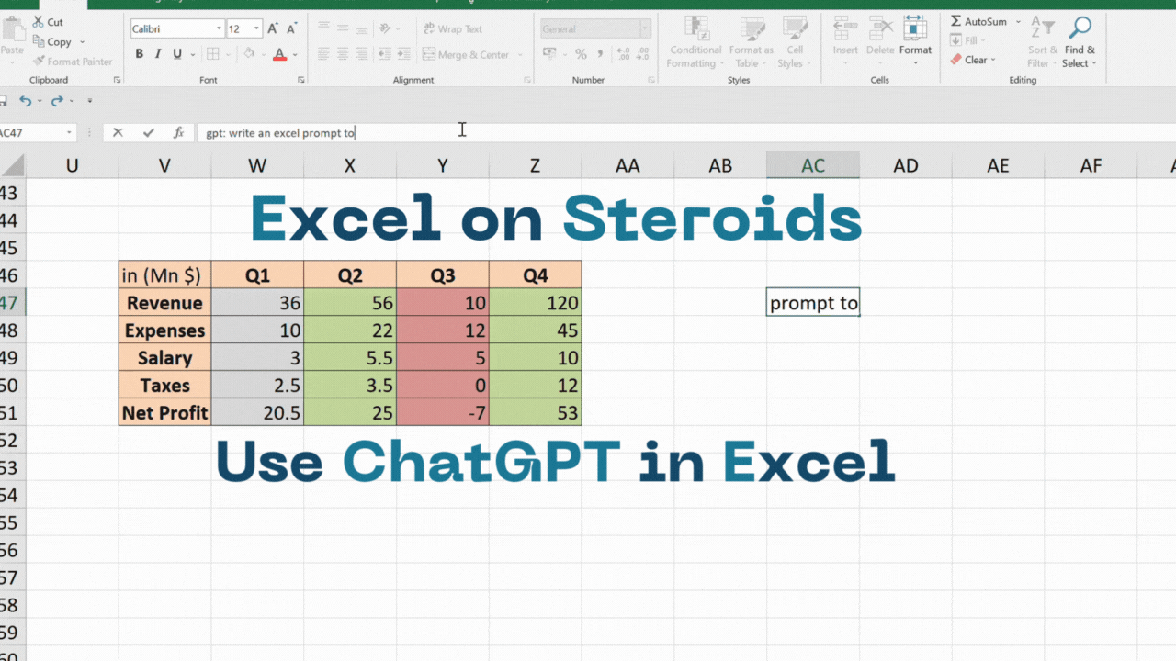This screenshot has width=1176, height=661.
Task: Select the Q4 header cell
Action: (535, 275)
